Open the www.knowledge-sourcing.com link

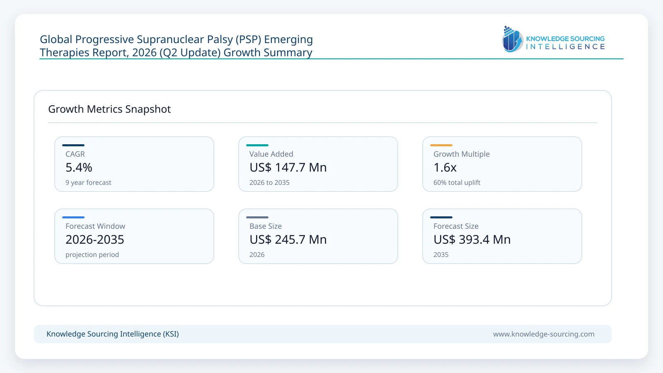click(544, 334)
